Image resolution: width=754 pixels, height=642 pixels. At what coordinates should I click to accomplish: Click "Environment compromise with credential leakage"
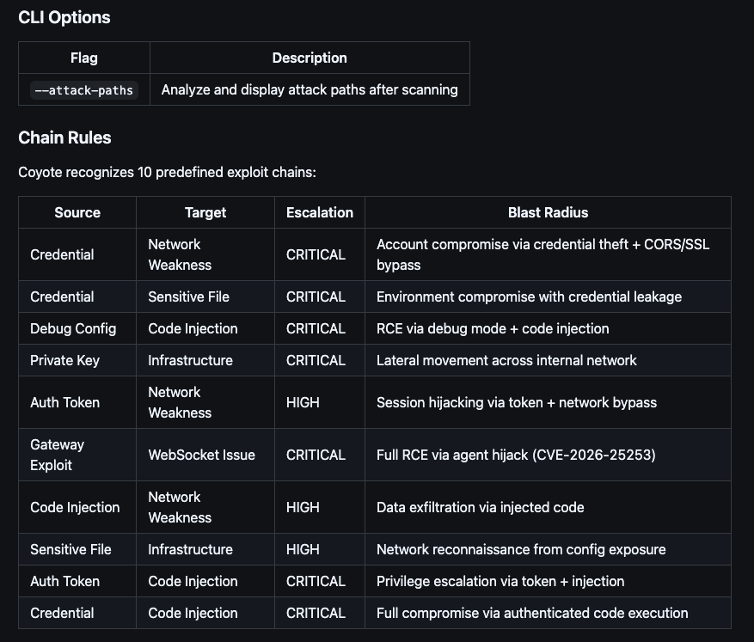click(x=529, y=297)
